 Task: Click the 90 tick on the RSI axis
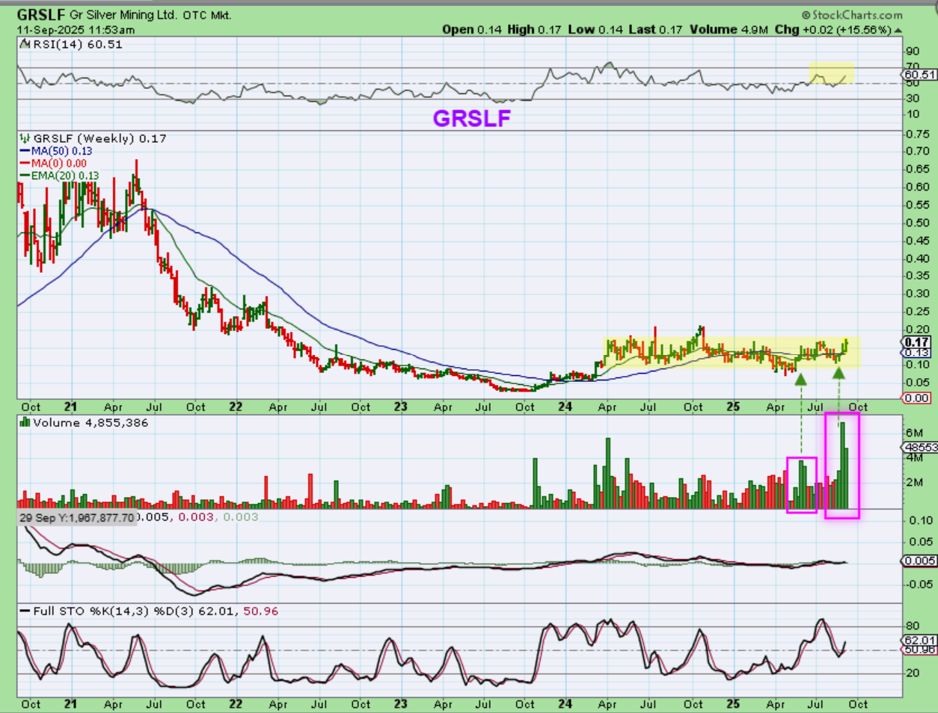913,52
